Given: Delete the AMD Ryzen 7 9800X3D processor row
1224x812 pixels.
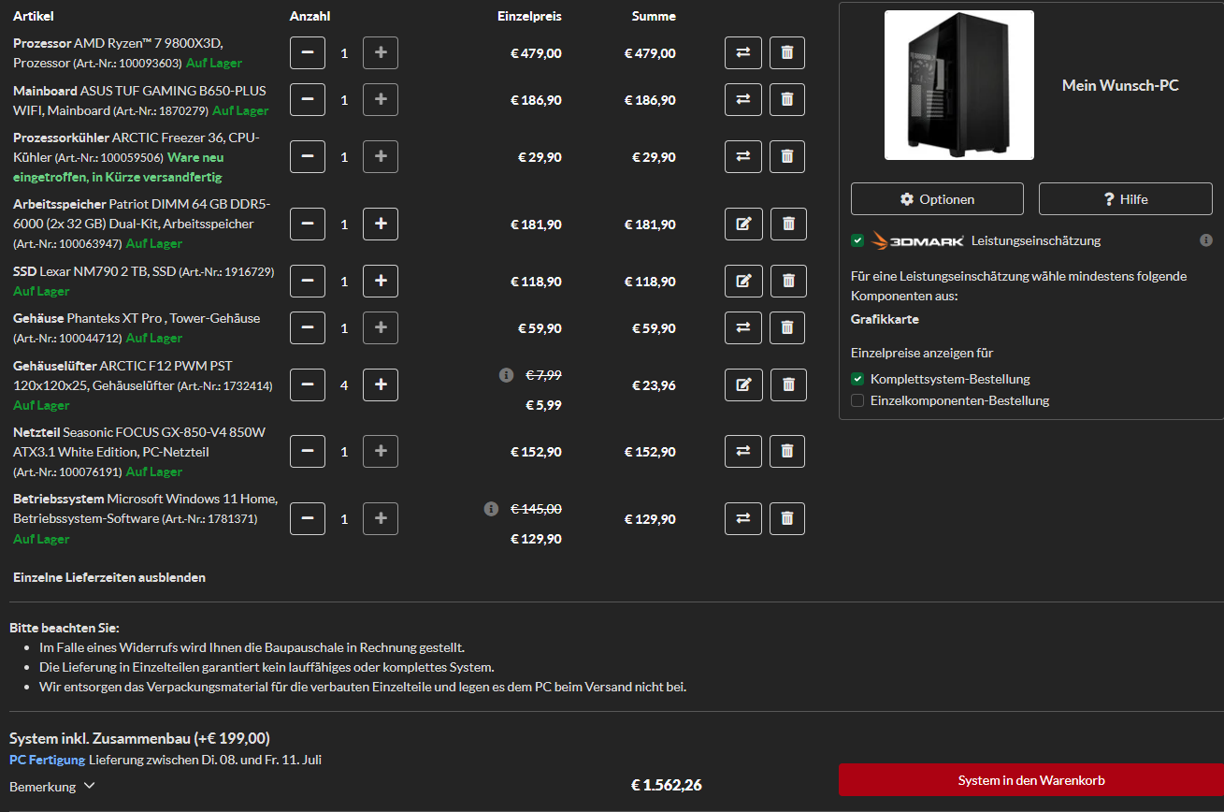Looking at the screenshot, I should pyautogui.click(x=787, y=53).
